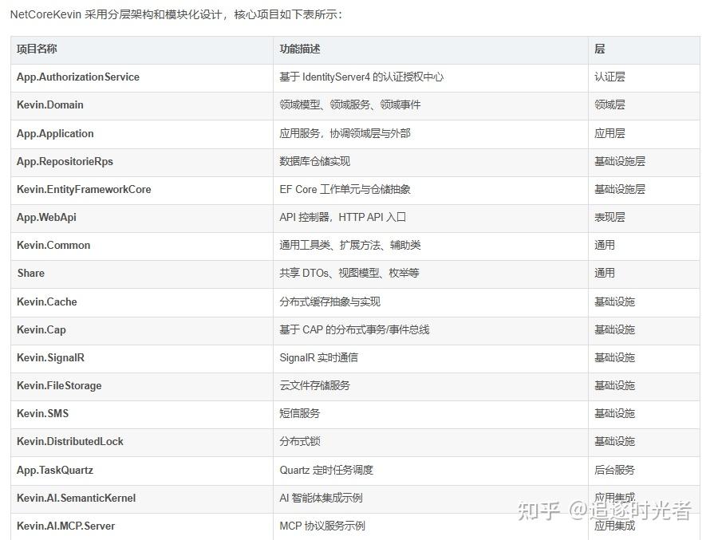Click the MCP 协议服务示例 description

[322, 526]
